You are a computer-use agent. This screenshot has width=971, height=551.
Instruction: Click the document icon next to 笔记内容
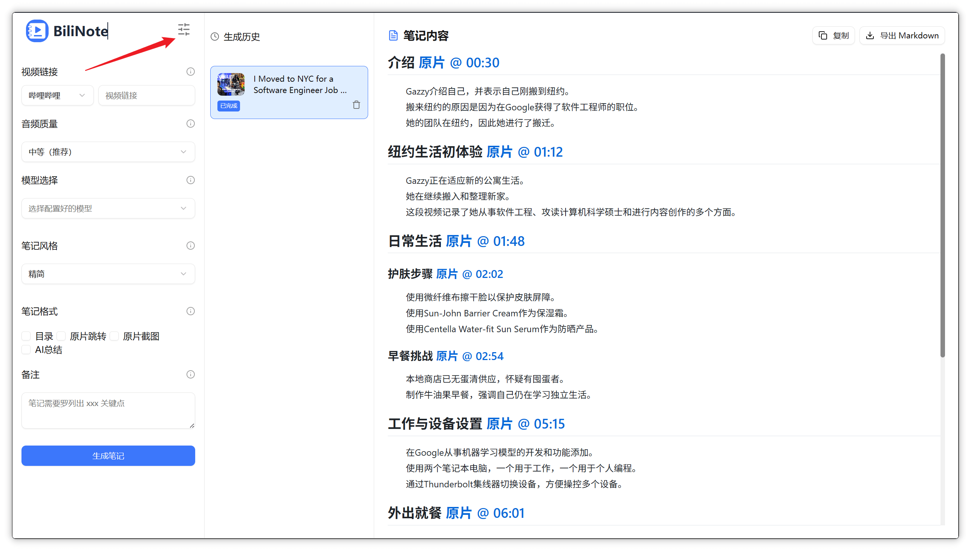(393, 35)
